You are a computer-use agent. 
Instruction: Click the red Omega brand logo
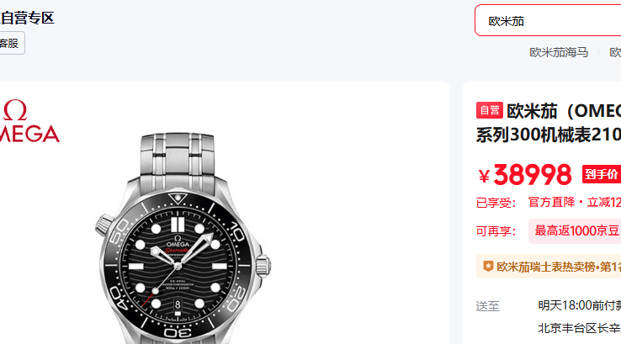pyautogui.click(x=27, y=122)
